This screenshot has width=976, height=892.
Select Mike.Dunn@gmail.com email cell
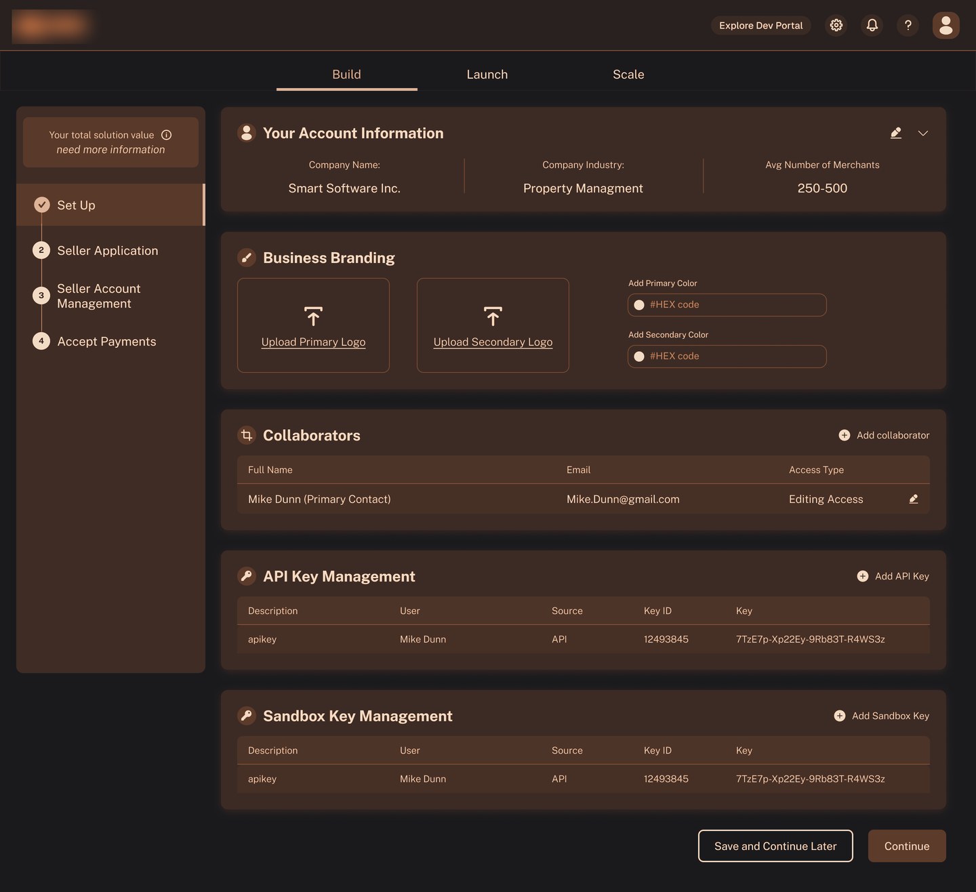[x=623, y=499]
